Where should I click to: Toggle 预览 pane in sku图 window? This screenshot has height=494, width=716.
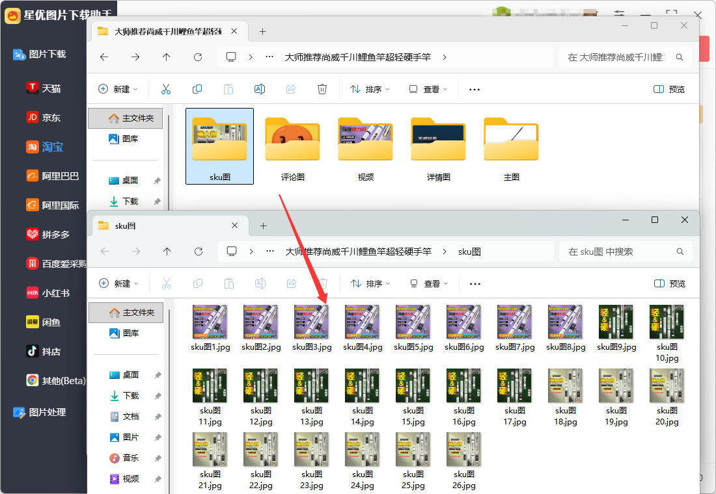[669, 283]
